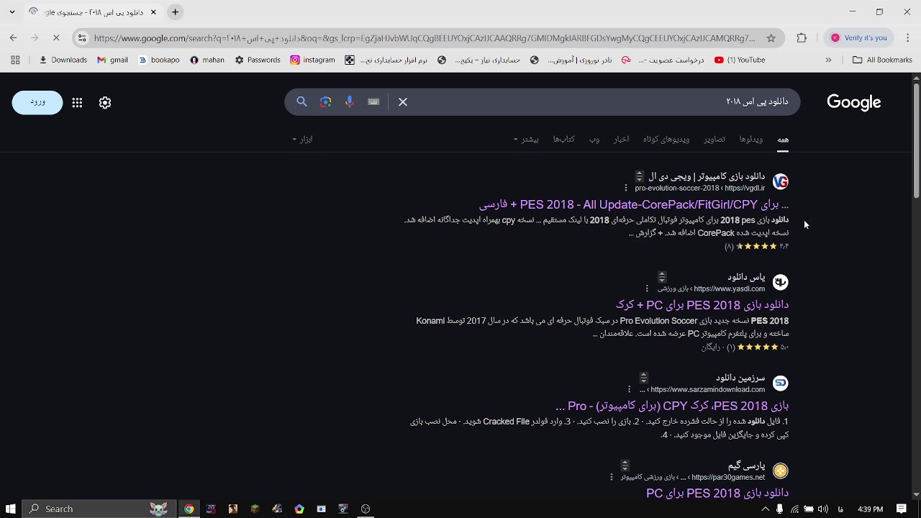
Task: Click the par30games site favicon
Action: [781, 471]
